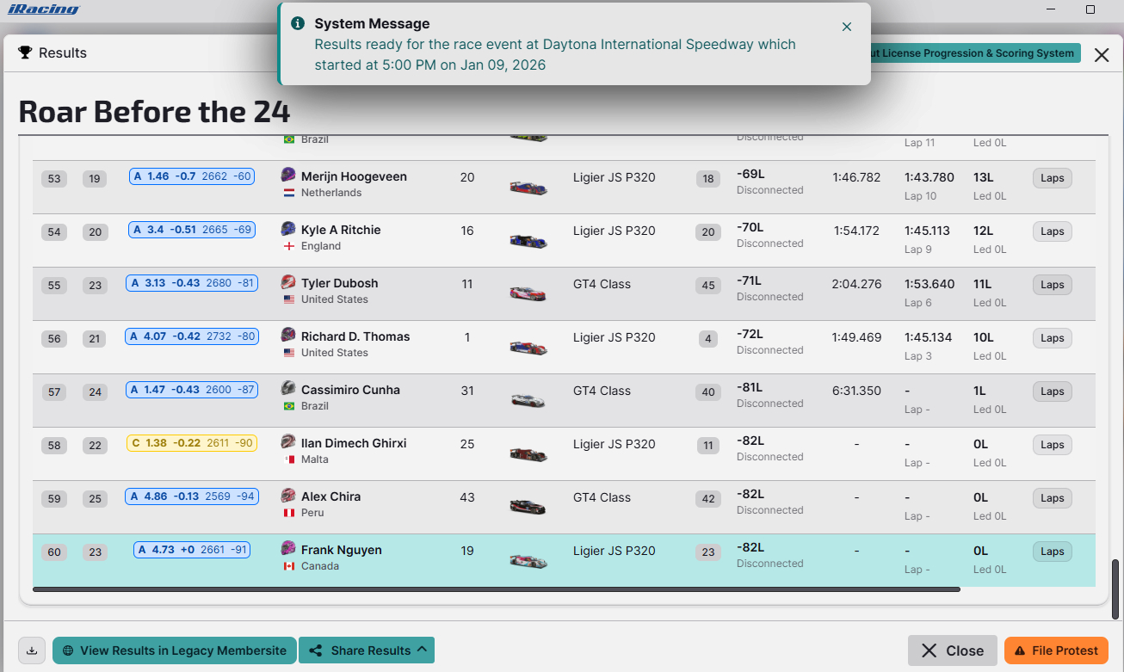Screen dimensions: 1124x672
Task: Dismiss the System Message notification
Action: coord(847,27)
